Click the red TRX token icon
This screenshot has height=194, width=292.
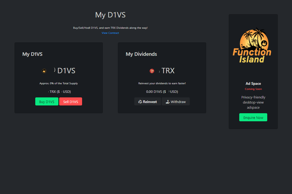coord(152,71)
